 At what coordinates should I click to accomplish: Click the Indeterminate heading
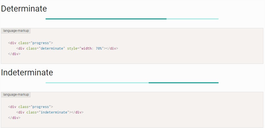point(27,73)
